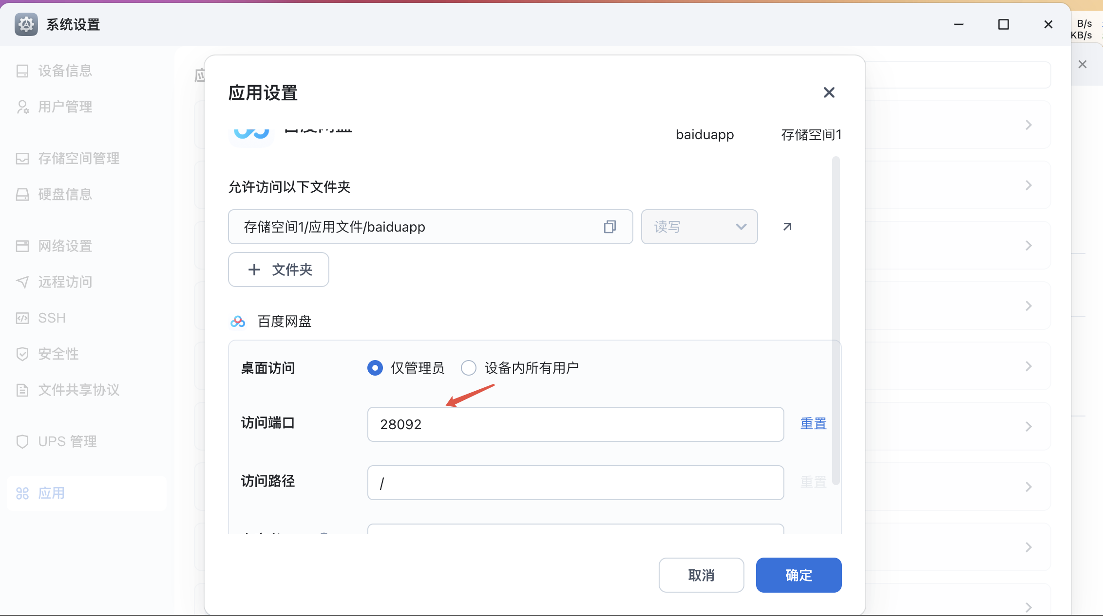Click the baiduapp label text
1103x616 pixels.
(x=704, y=135)
